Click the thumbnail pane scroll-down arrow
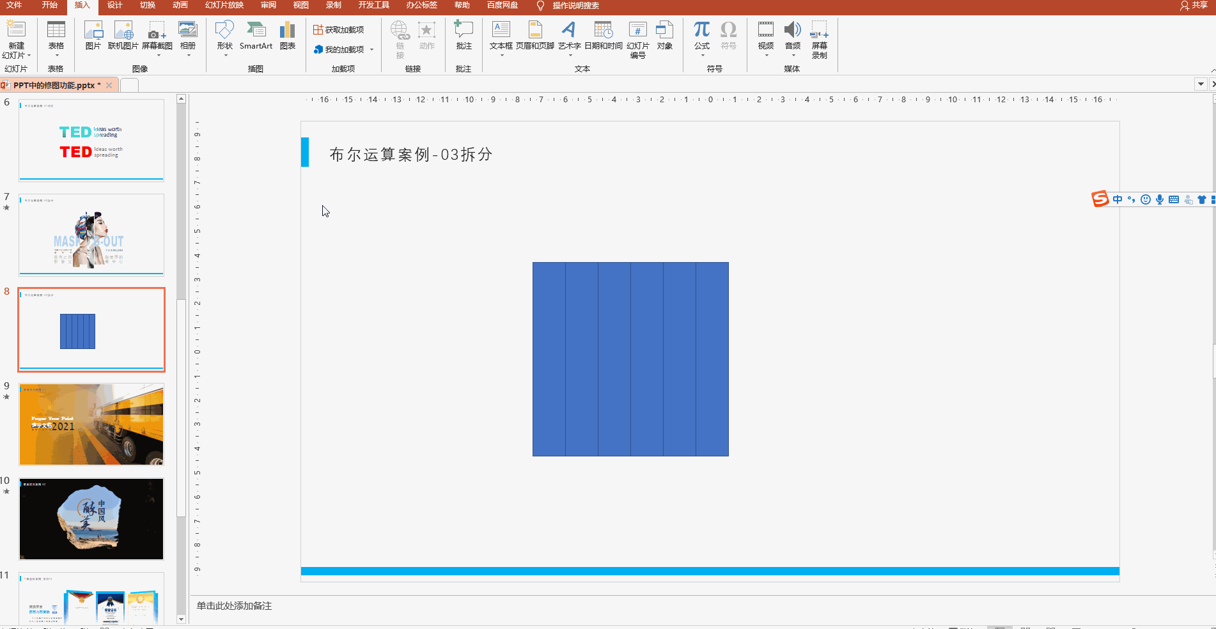Image resolution: width=1216 pixels, height=629 pixels. coord(181,619)
